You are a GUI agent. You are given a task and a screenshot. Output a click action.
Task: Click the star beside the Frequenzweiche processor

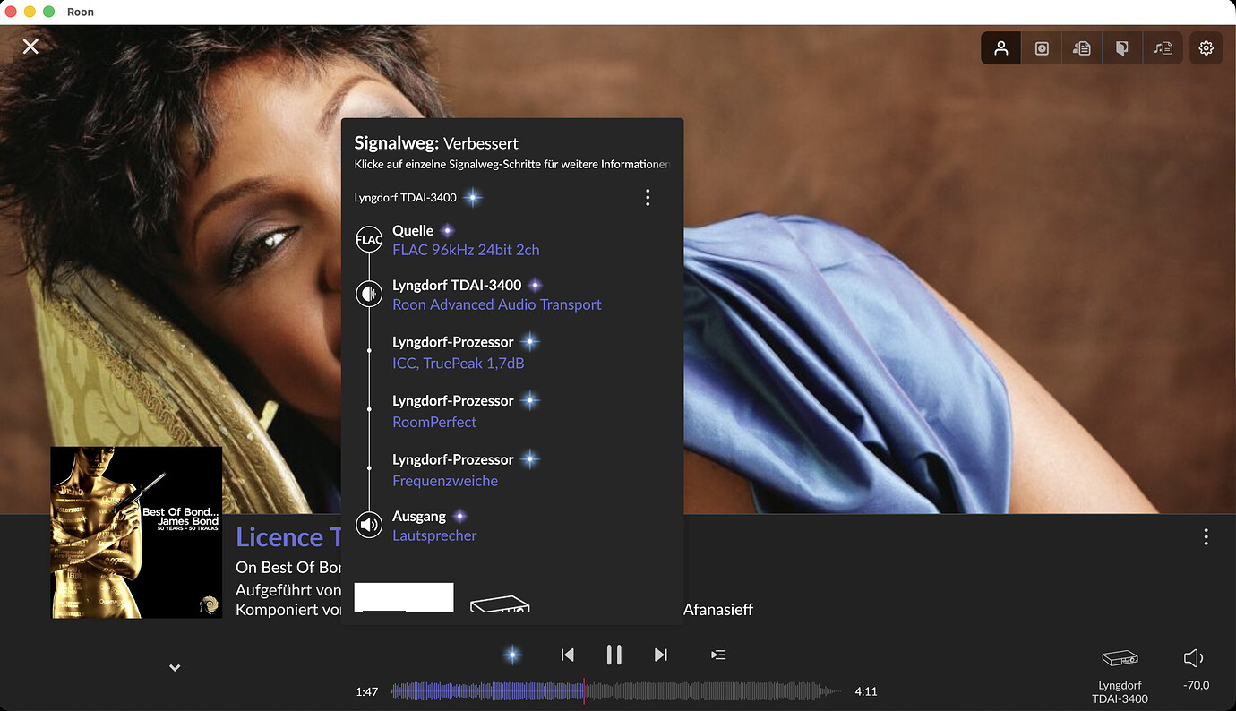[x=530, y=459]
